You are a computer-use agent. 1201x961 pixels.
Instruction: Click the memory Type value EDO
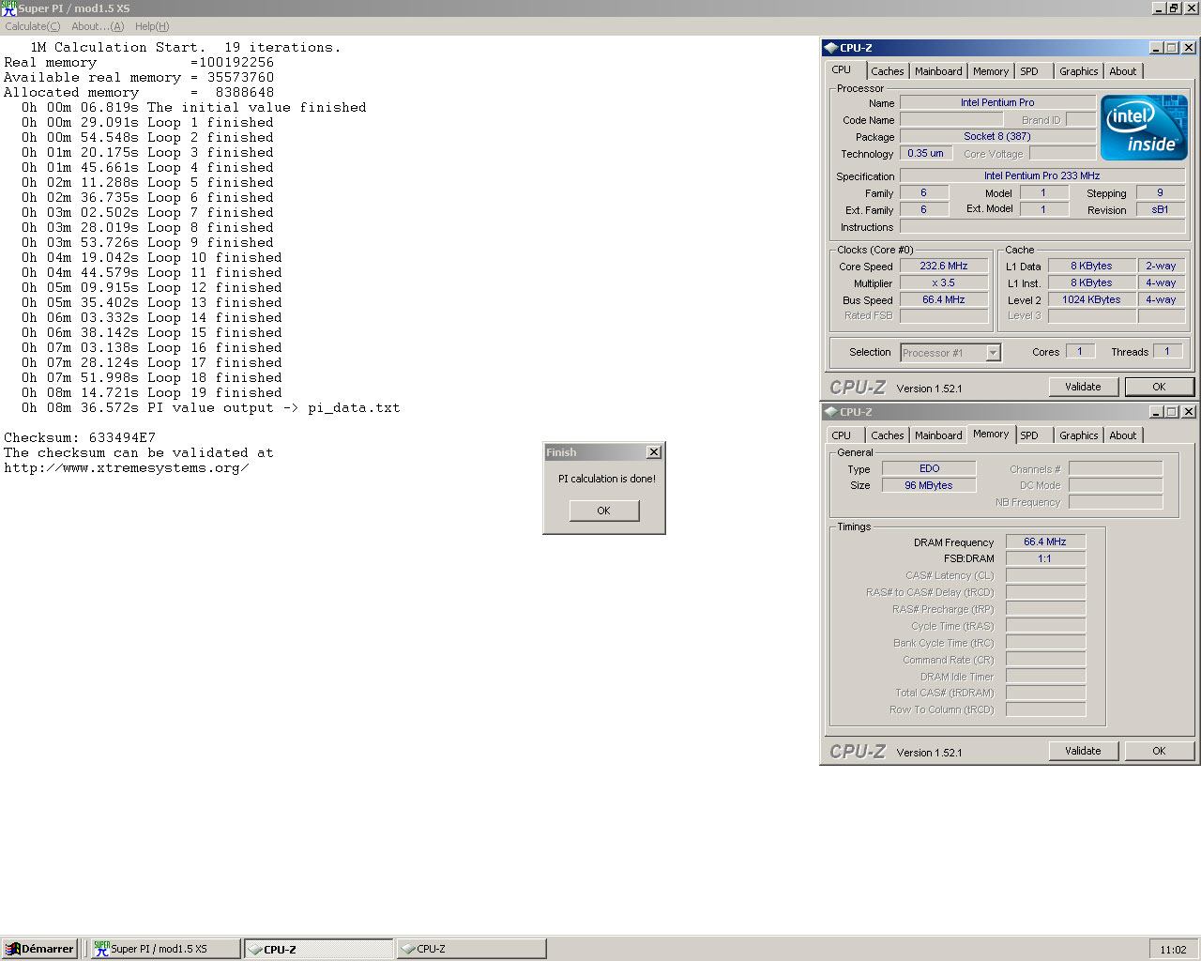(929, 468)
